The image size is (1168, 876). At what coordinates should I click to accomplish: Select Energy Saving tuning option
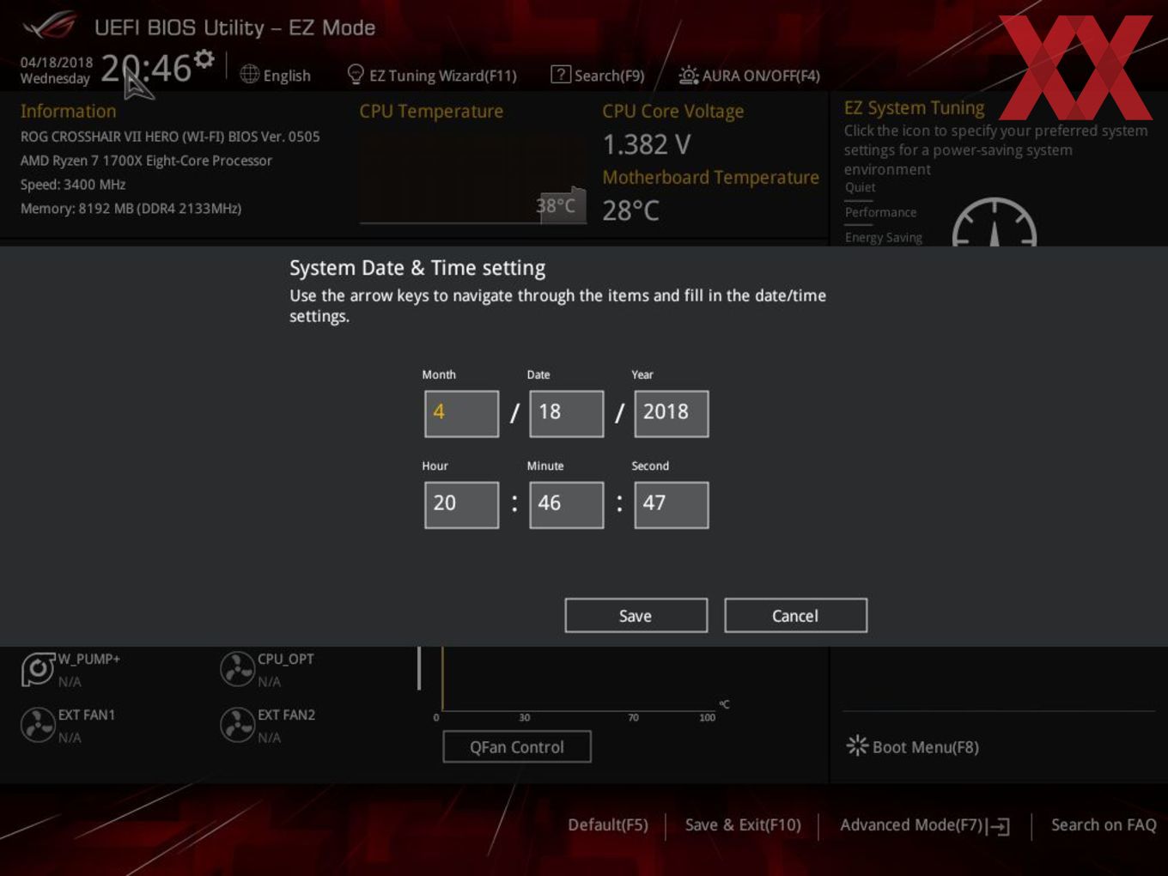pyautogui.click(x=884, y=238)
